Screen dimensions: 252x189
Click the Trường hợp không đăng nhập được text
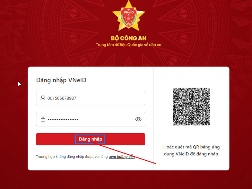click(72, 157)
